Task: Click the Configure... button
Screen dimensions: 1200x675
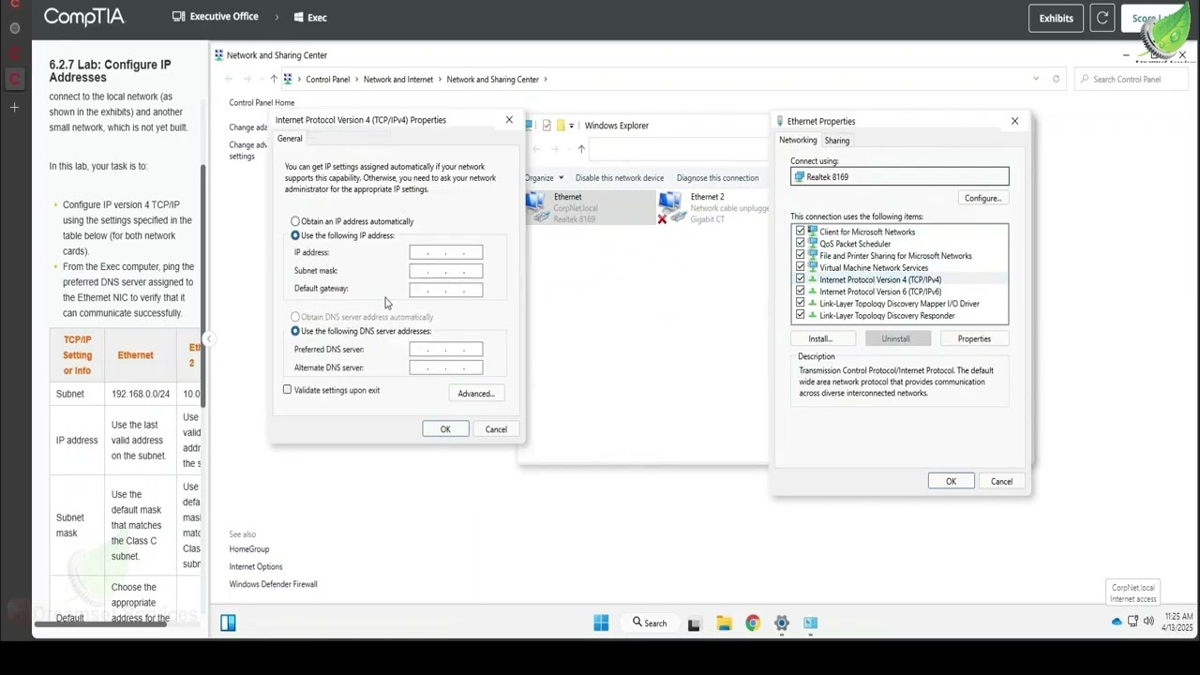Action: point(983,198)
